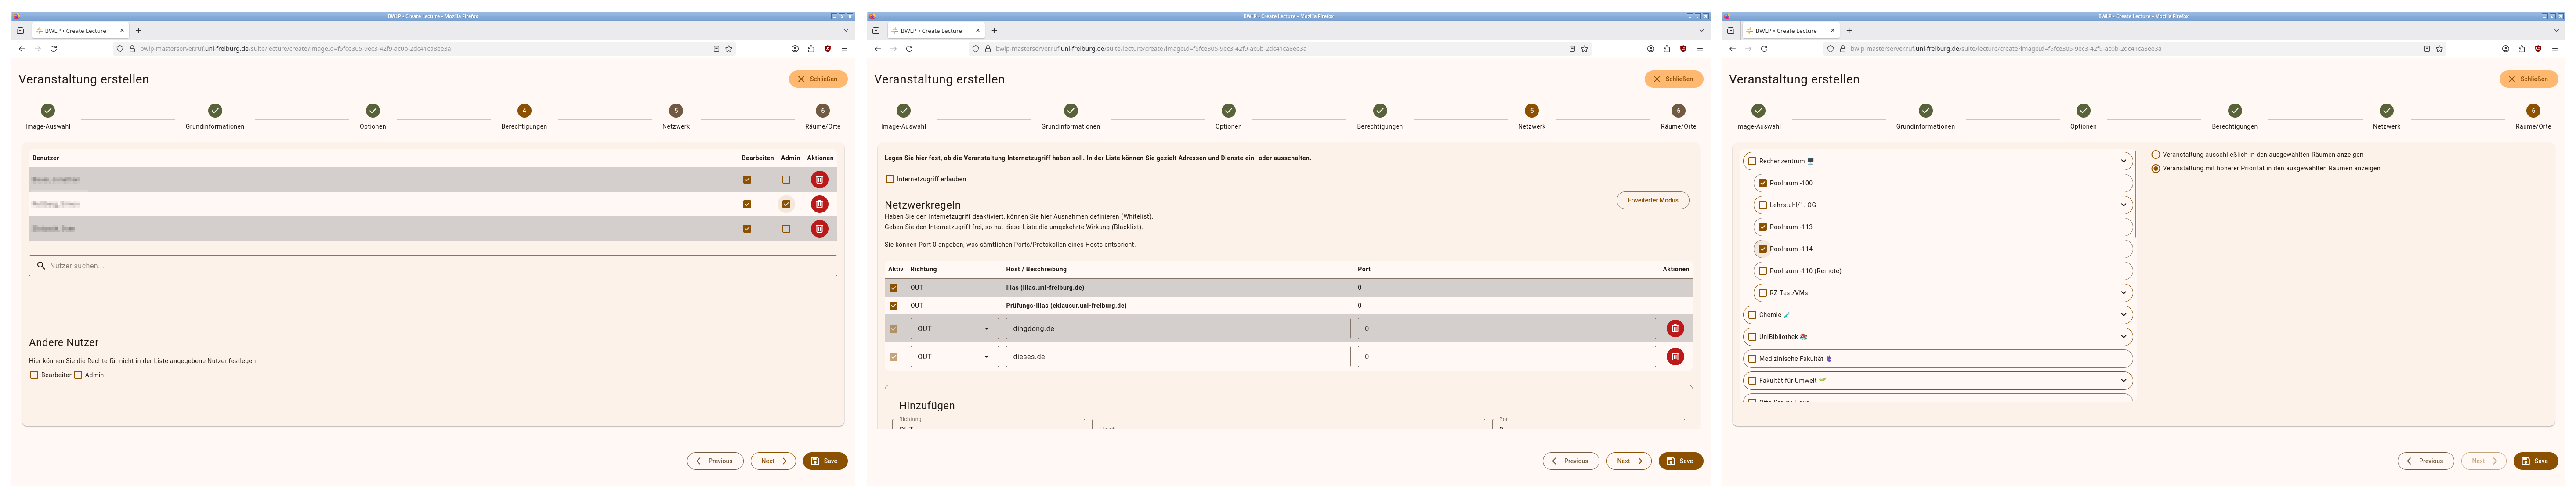Go to step 6 Räume/Orte in Netzwerk window
The width and height of the screenshot is (2576, 497).
pyautogui.click(x=1678, y=111)
